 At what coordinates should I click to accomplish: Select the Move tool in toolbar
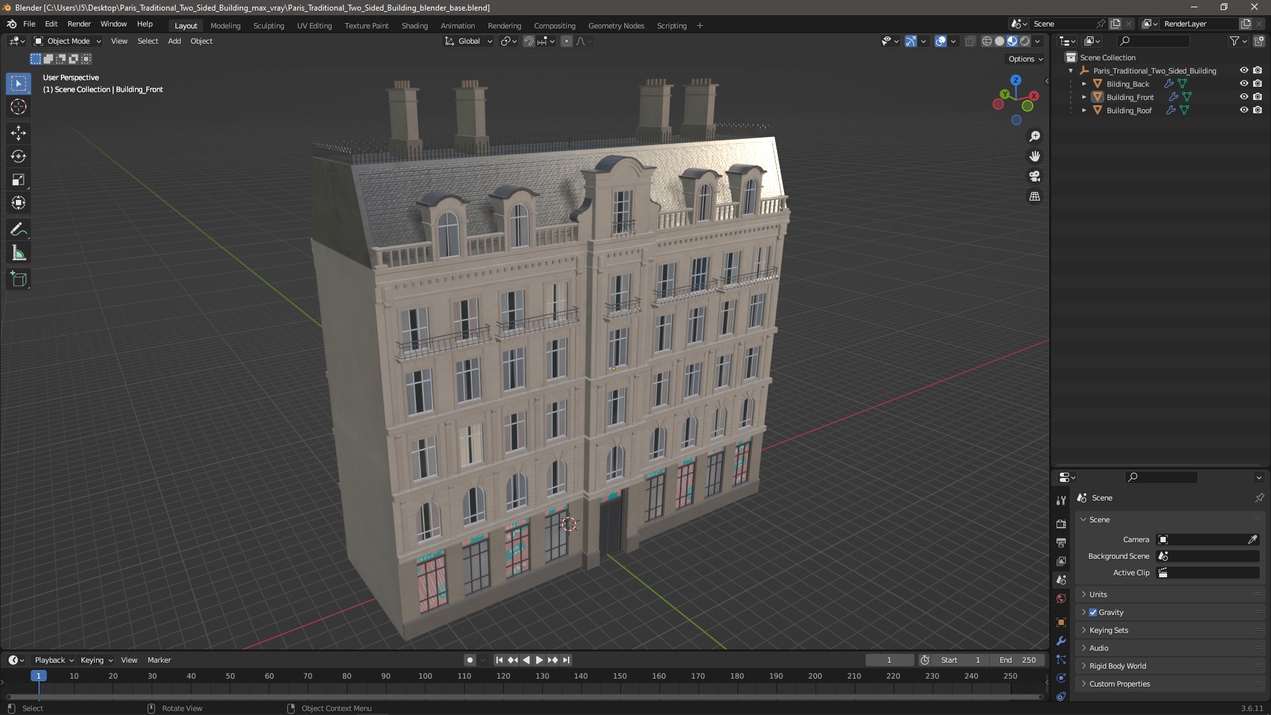tap(18, 133)
